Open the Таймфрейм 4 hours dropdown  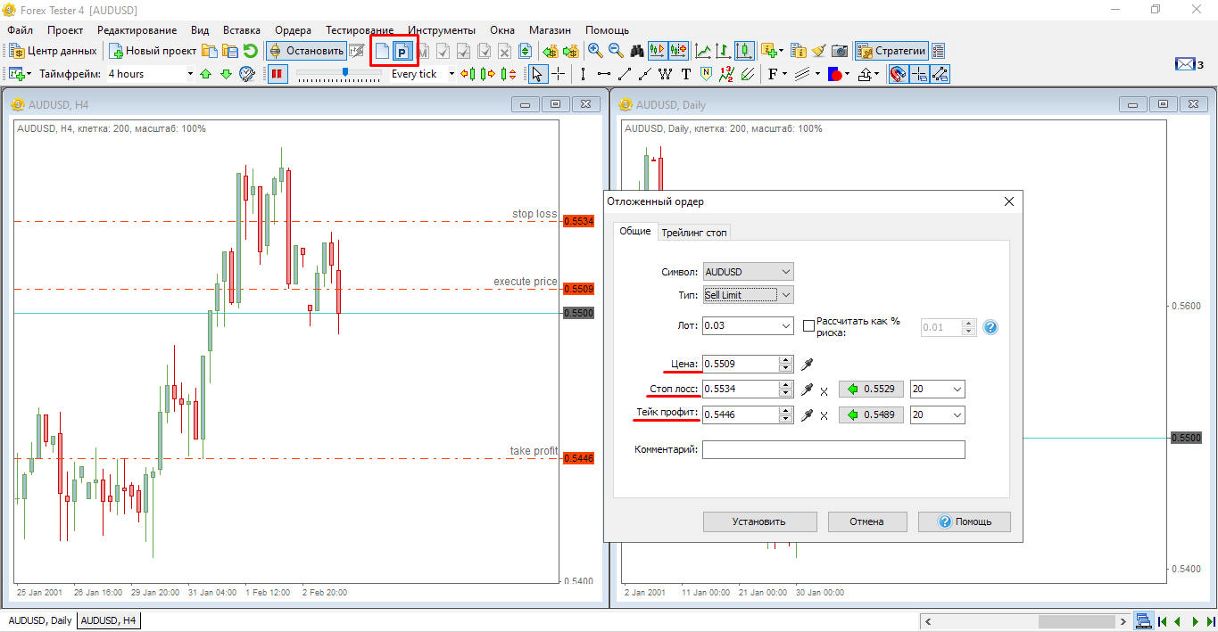(189, 74)
